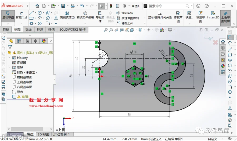Open dropdown next to 移动实体
Viewport: 237px width, 141px height.
tap(145, 23)
